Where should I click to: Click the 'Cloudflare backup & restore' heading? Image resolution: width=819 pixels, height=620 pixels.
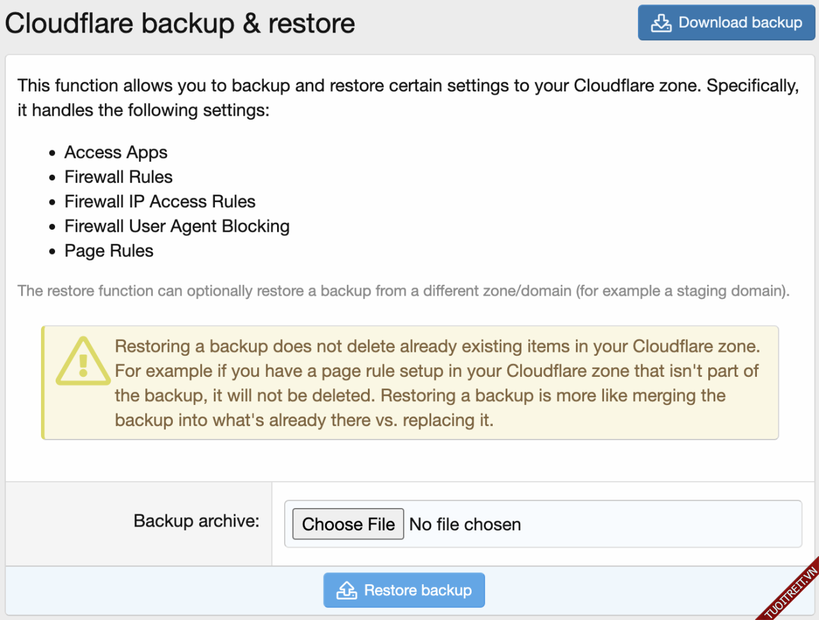(x=180, y=24)
